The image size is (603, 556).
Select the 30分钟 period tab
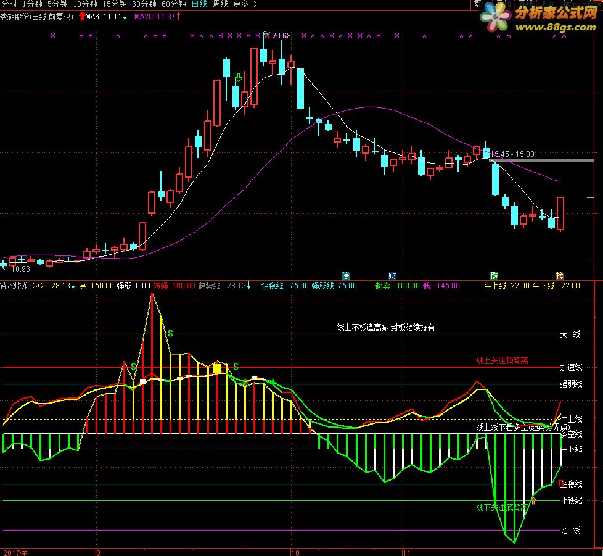144,4
